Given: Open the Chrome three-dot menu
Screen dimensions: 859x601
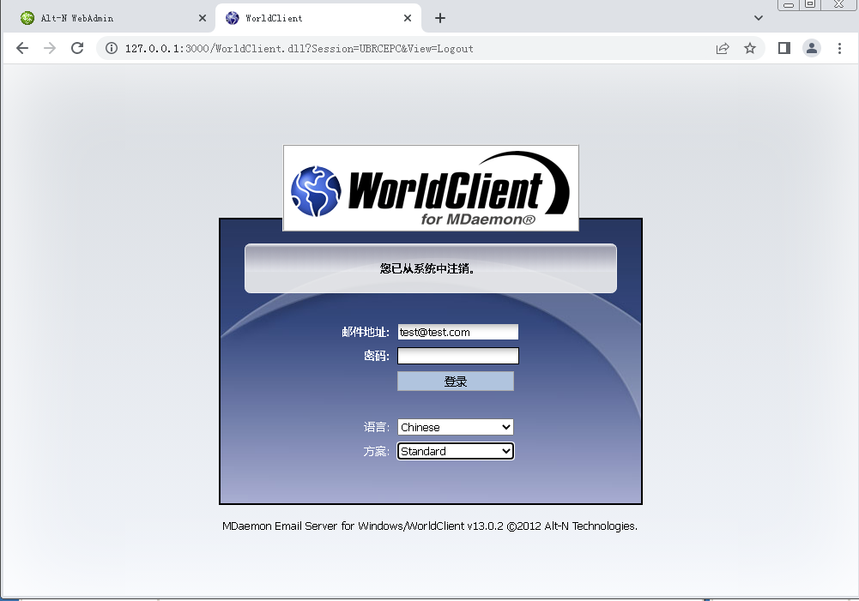Looking at the screenshot, I should pos(839,48).
